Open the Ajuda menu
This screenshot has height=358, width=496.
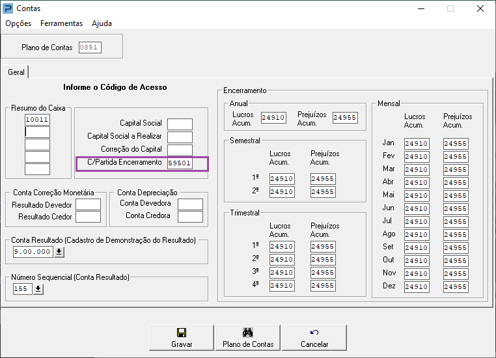(x=102, y=23)
